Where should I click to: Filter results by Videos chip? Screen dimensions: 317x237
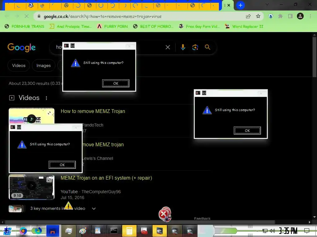click(x=19, y=65)
